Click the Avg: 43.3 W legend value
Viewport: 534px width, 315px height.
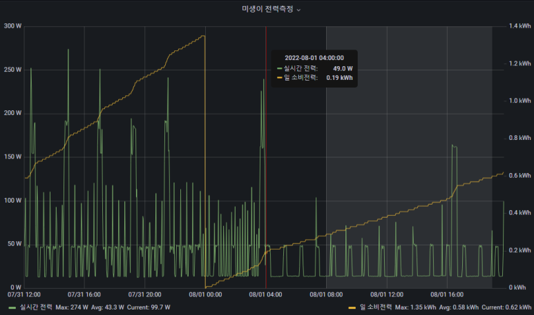108,307
